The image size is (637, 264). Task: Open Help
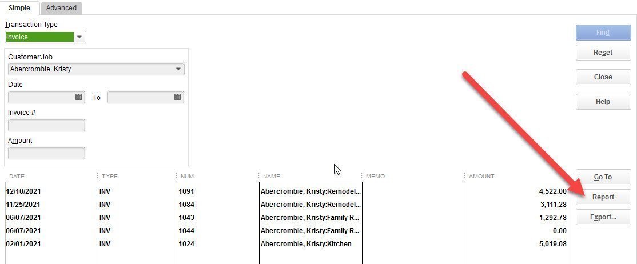603,102
